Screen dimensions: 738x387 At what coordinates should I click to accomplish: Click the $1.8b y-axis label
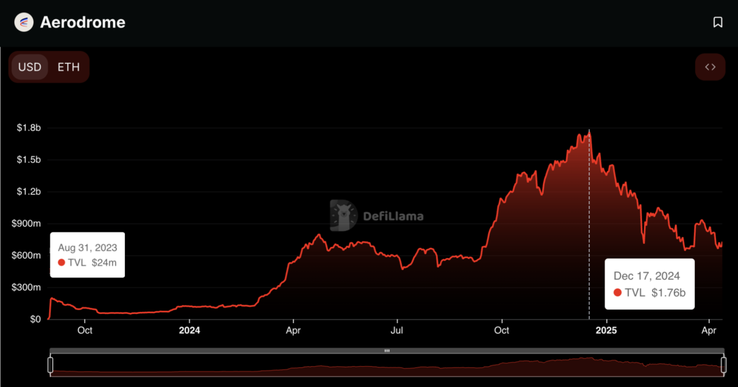(30, 128)
